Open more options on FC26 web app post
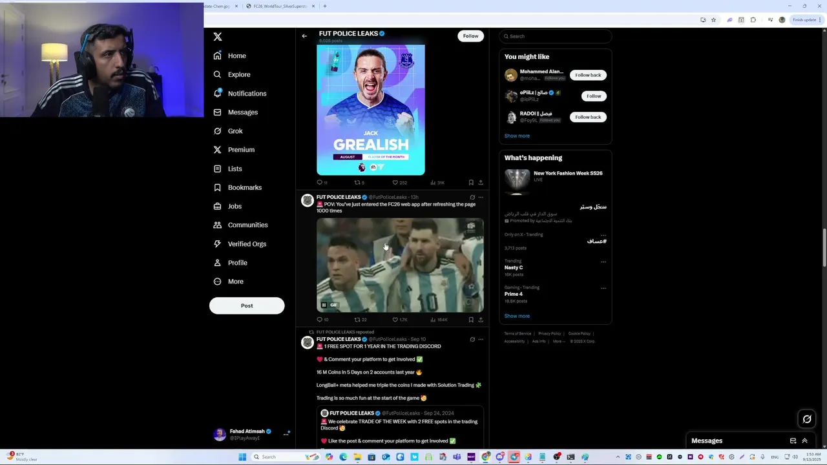The image size is (827, 465). tap(480, 197)
